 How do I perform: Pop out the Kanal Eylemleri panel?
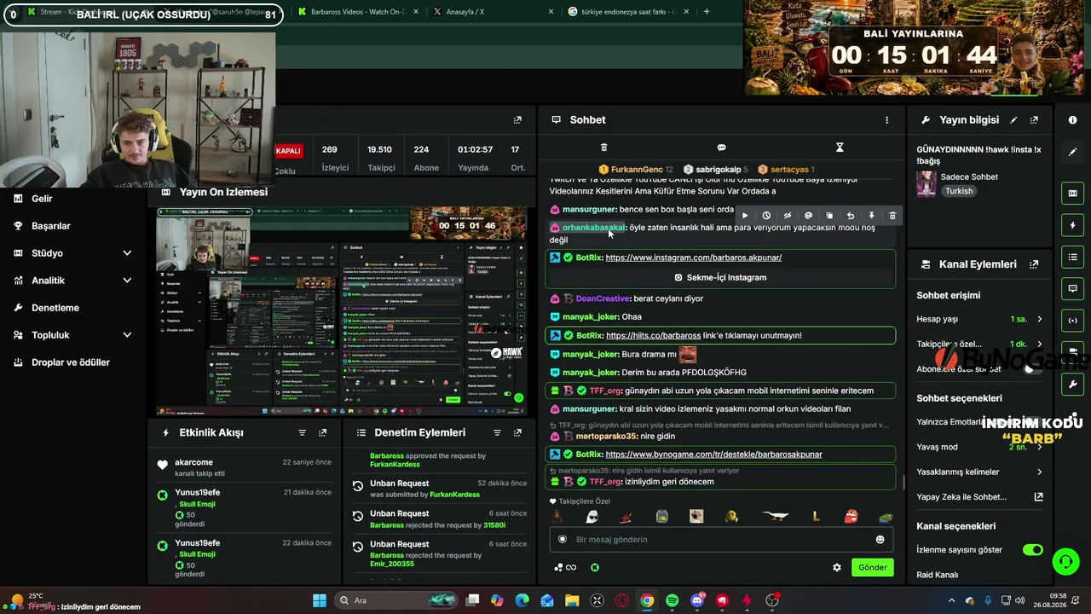[1034, 264]
